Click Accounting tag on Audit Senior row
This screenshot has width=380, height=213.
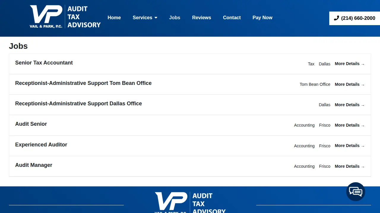(304, 125)
